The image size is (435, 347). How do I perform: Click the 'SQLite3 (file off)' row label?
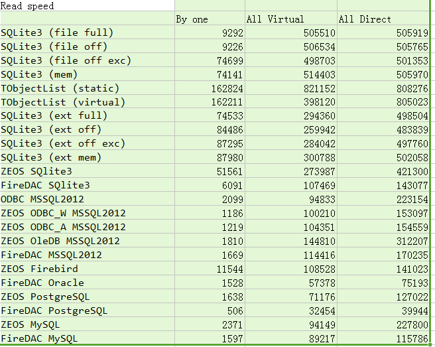(88, 46)
